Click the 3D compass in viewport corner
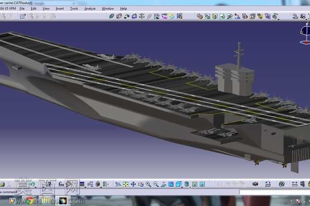 [x=305, y=33]
